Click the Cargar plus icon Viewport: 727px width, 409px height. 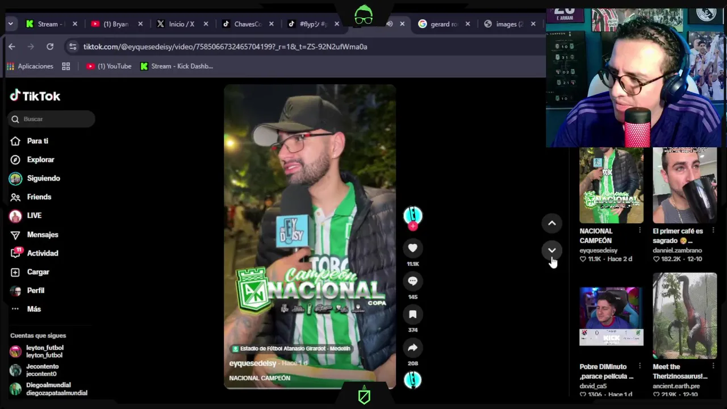15,272
